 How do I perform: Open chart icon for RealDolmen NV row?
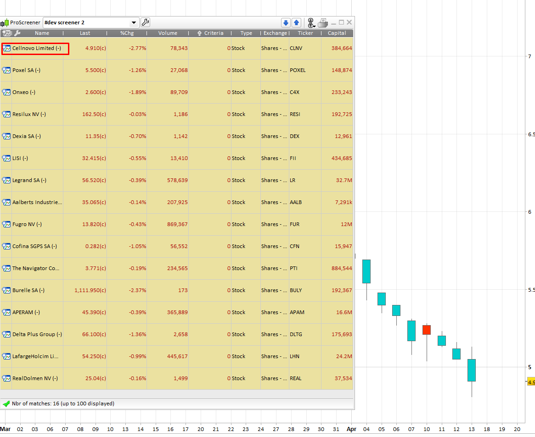pyautogui.click(x=6, y=378)
